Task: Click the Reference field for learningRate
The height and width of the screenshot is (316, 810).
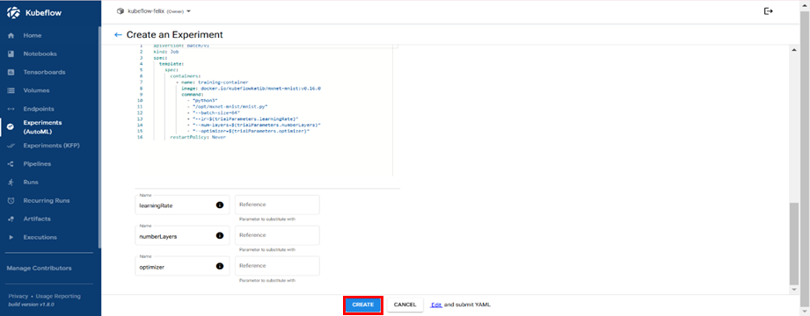Action: point(277,205)
